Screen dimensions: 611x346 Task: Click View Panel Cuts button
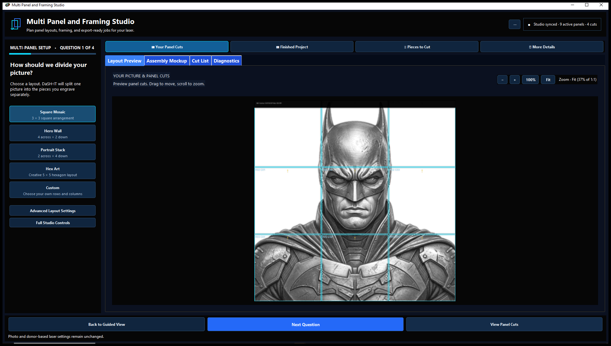click(x=504, y=324)
